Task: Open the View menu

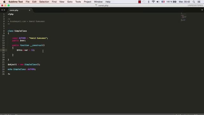Action: click(x=62, y=2)
